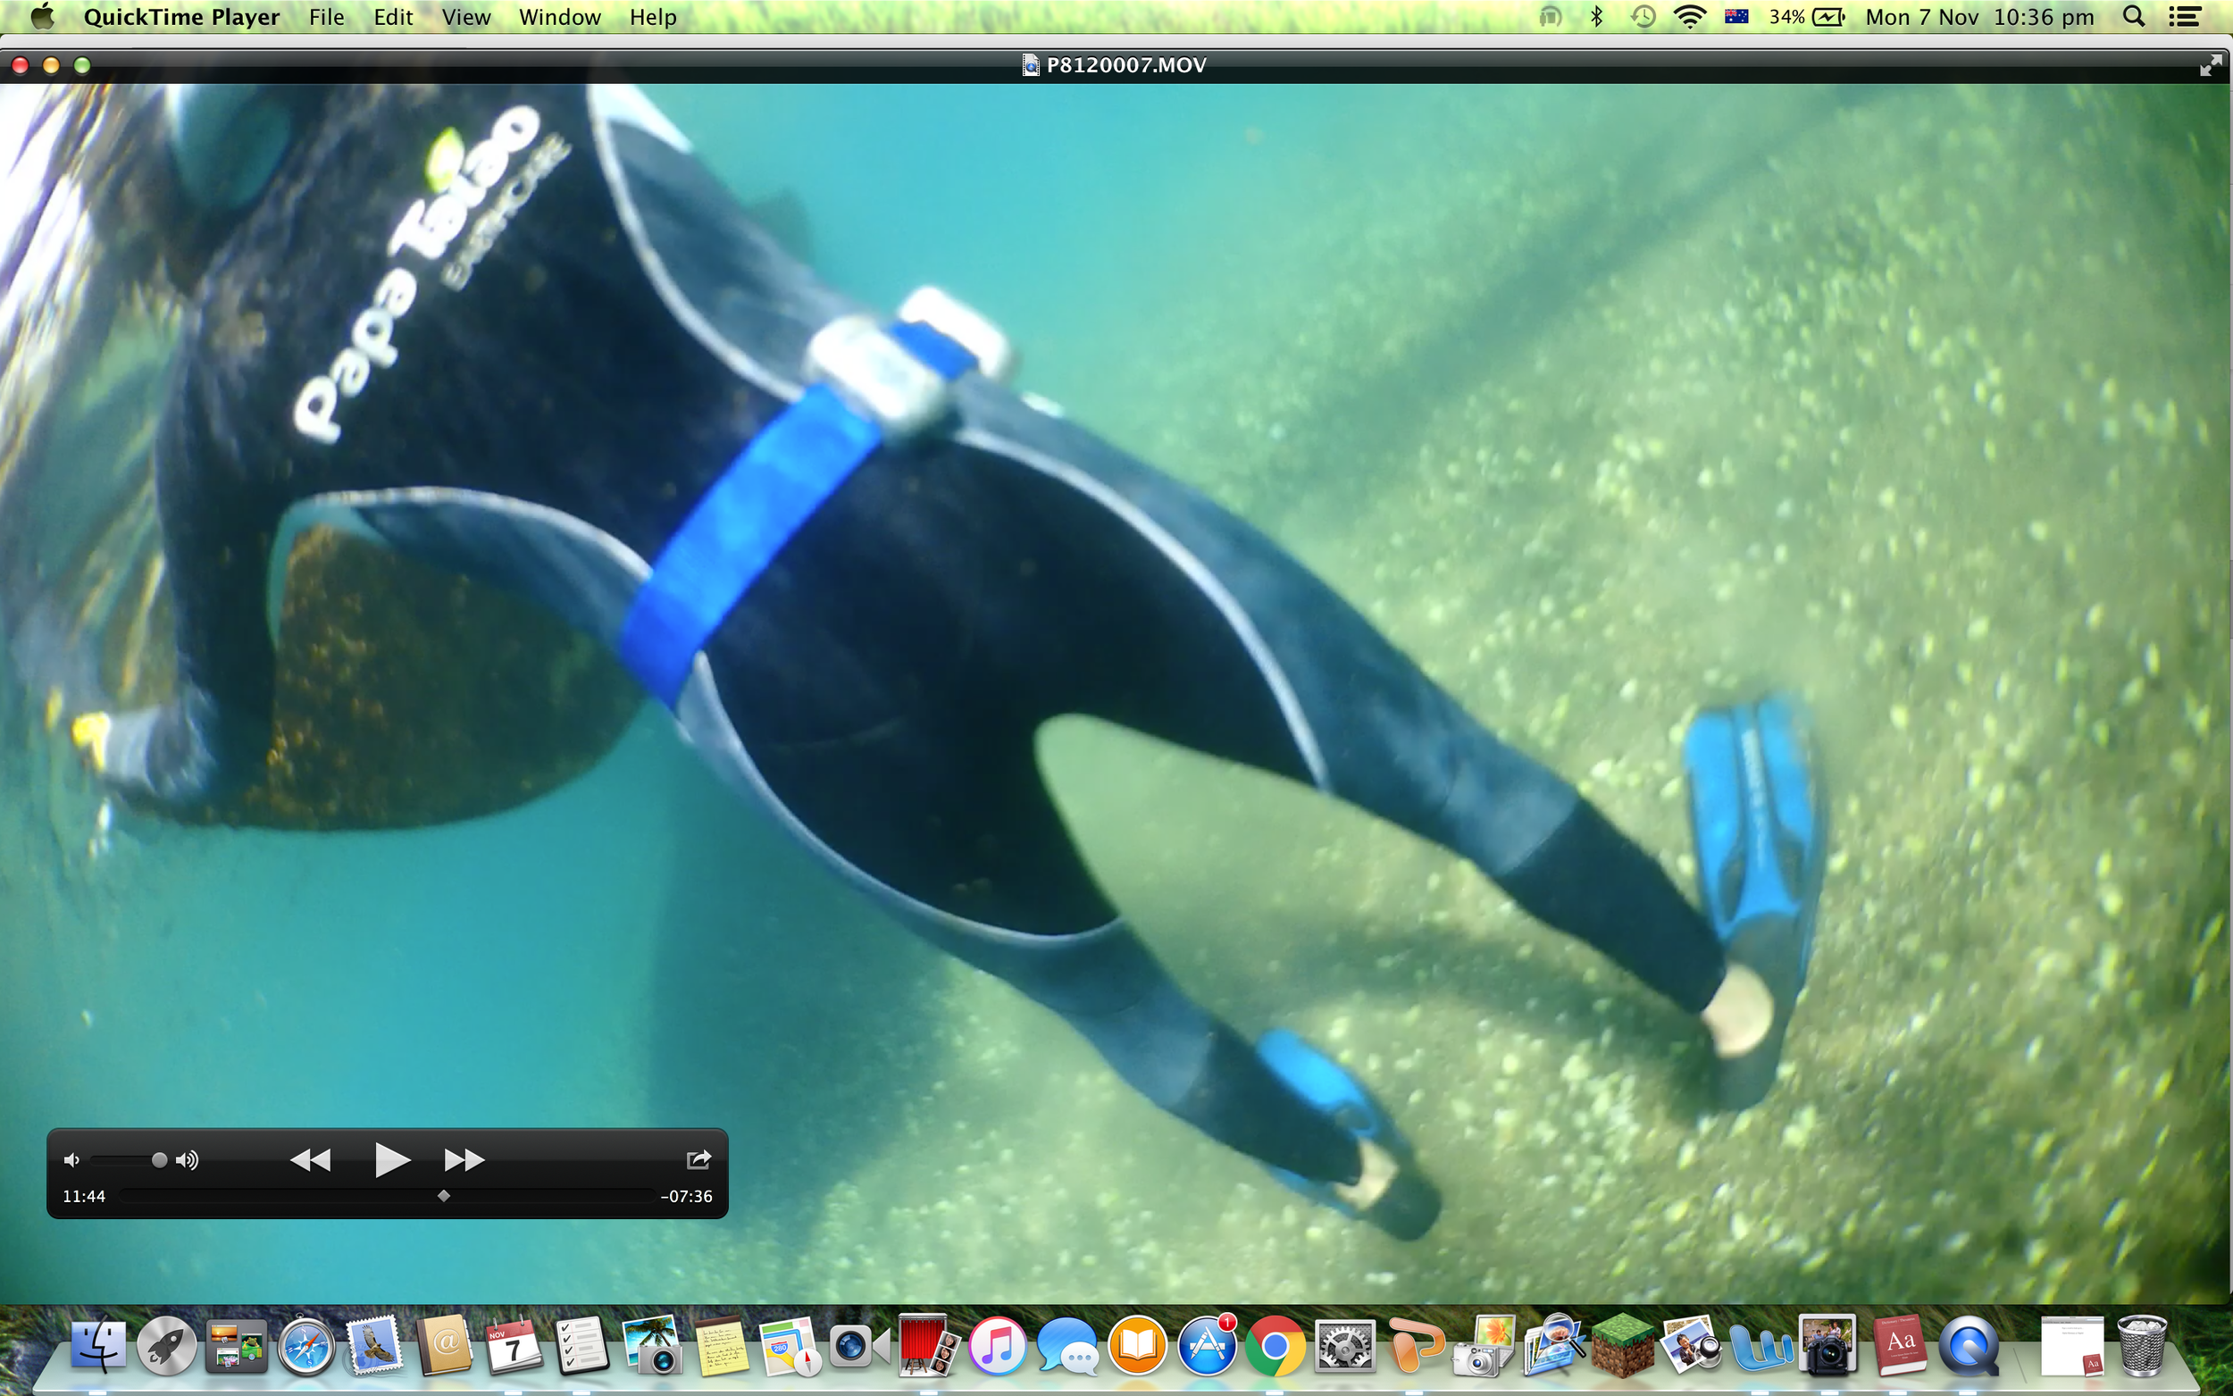Click the P8120007.MOV title file icon

pyautogui.click(x=1030, y=64)
